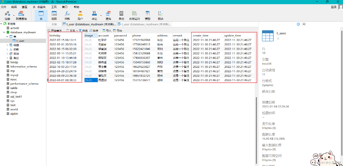Open the 文件 menu

point(3,7)
